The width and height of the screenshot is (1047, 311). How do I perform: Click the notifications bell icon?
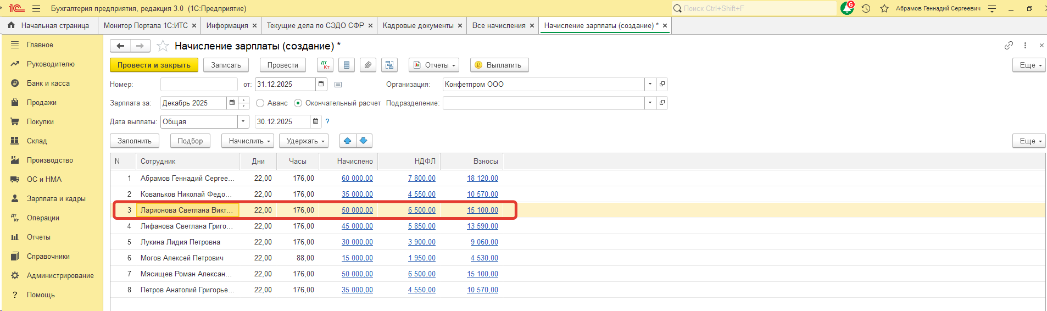[847, 8]
